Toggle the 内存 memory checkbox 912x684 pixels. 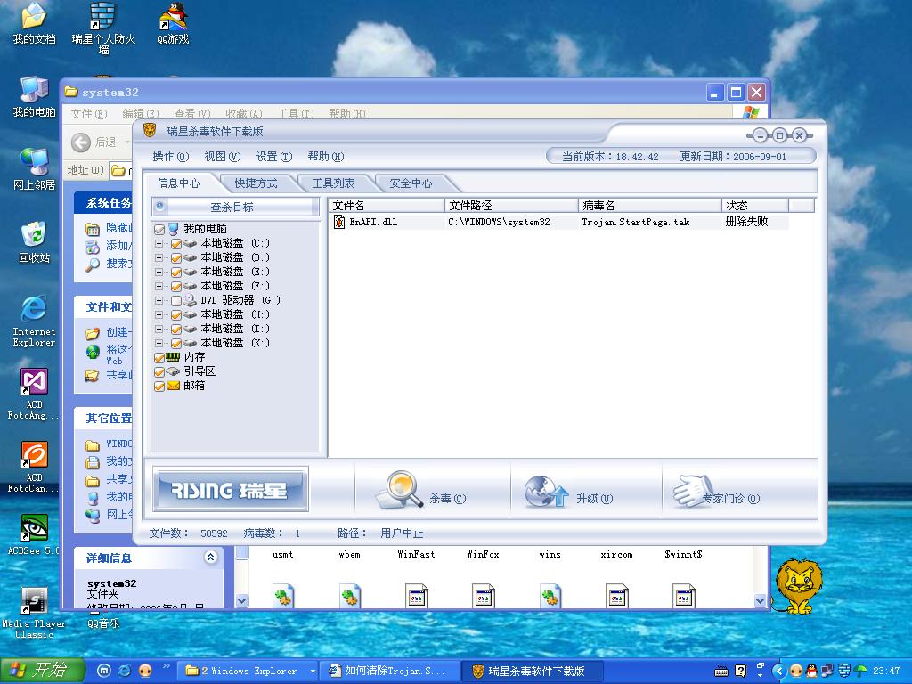(159, 357)
